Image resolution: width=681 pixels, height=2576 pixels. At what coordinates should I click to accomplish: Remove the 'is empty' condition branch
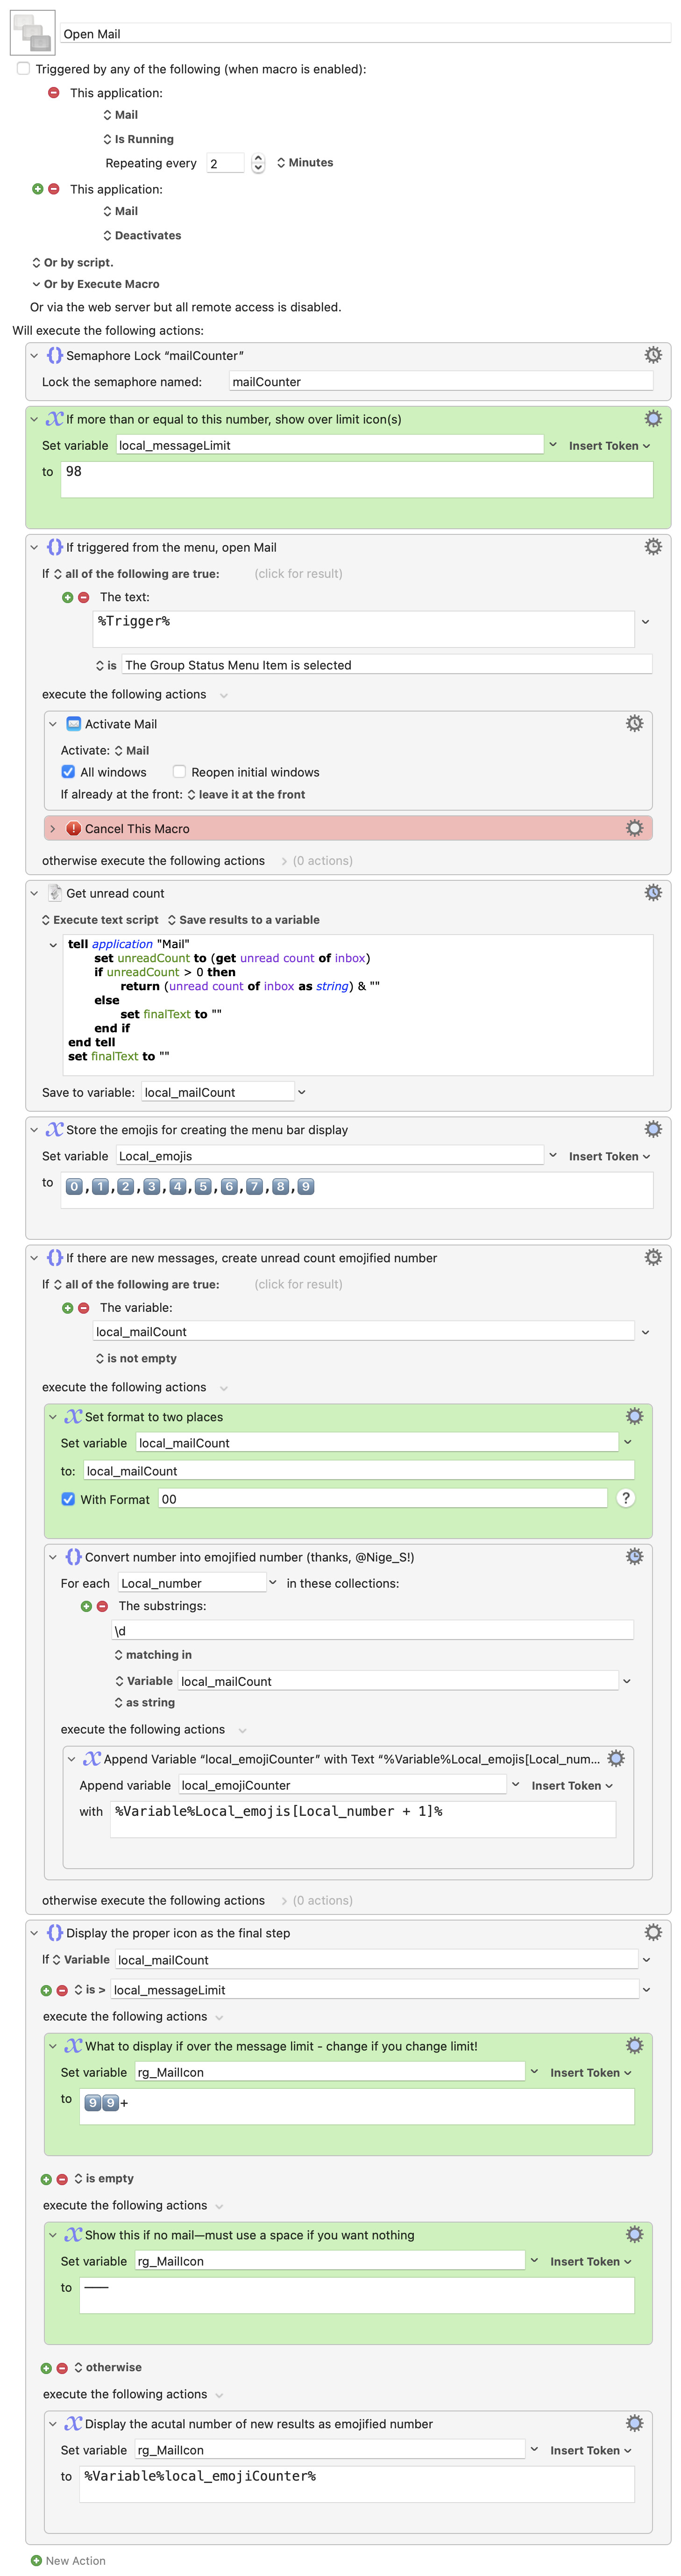coord(62,2179)
